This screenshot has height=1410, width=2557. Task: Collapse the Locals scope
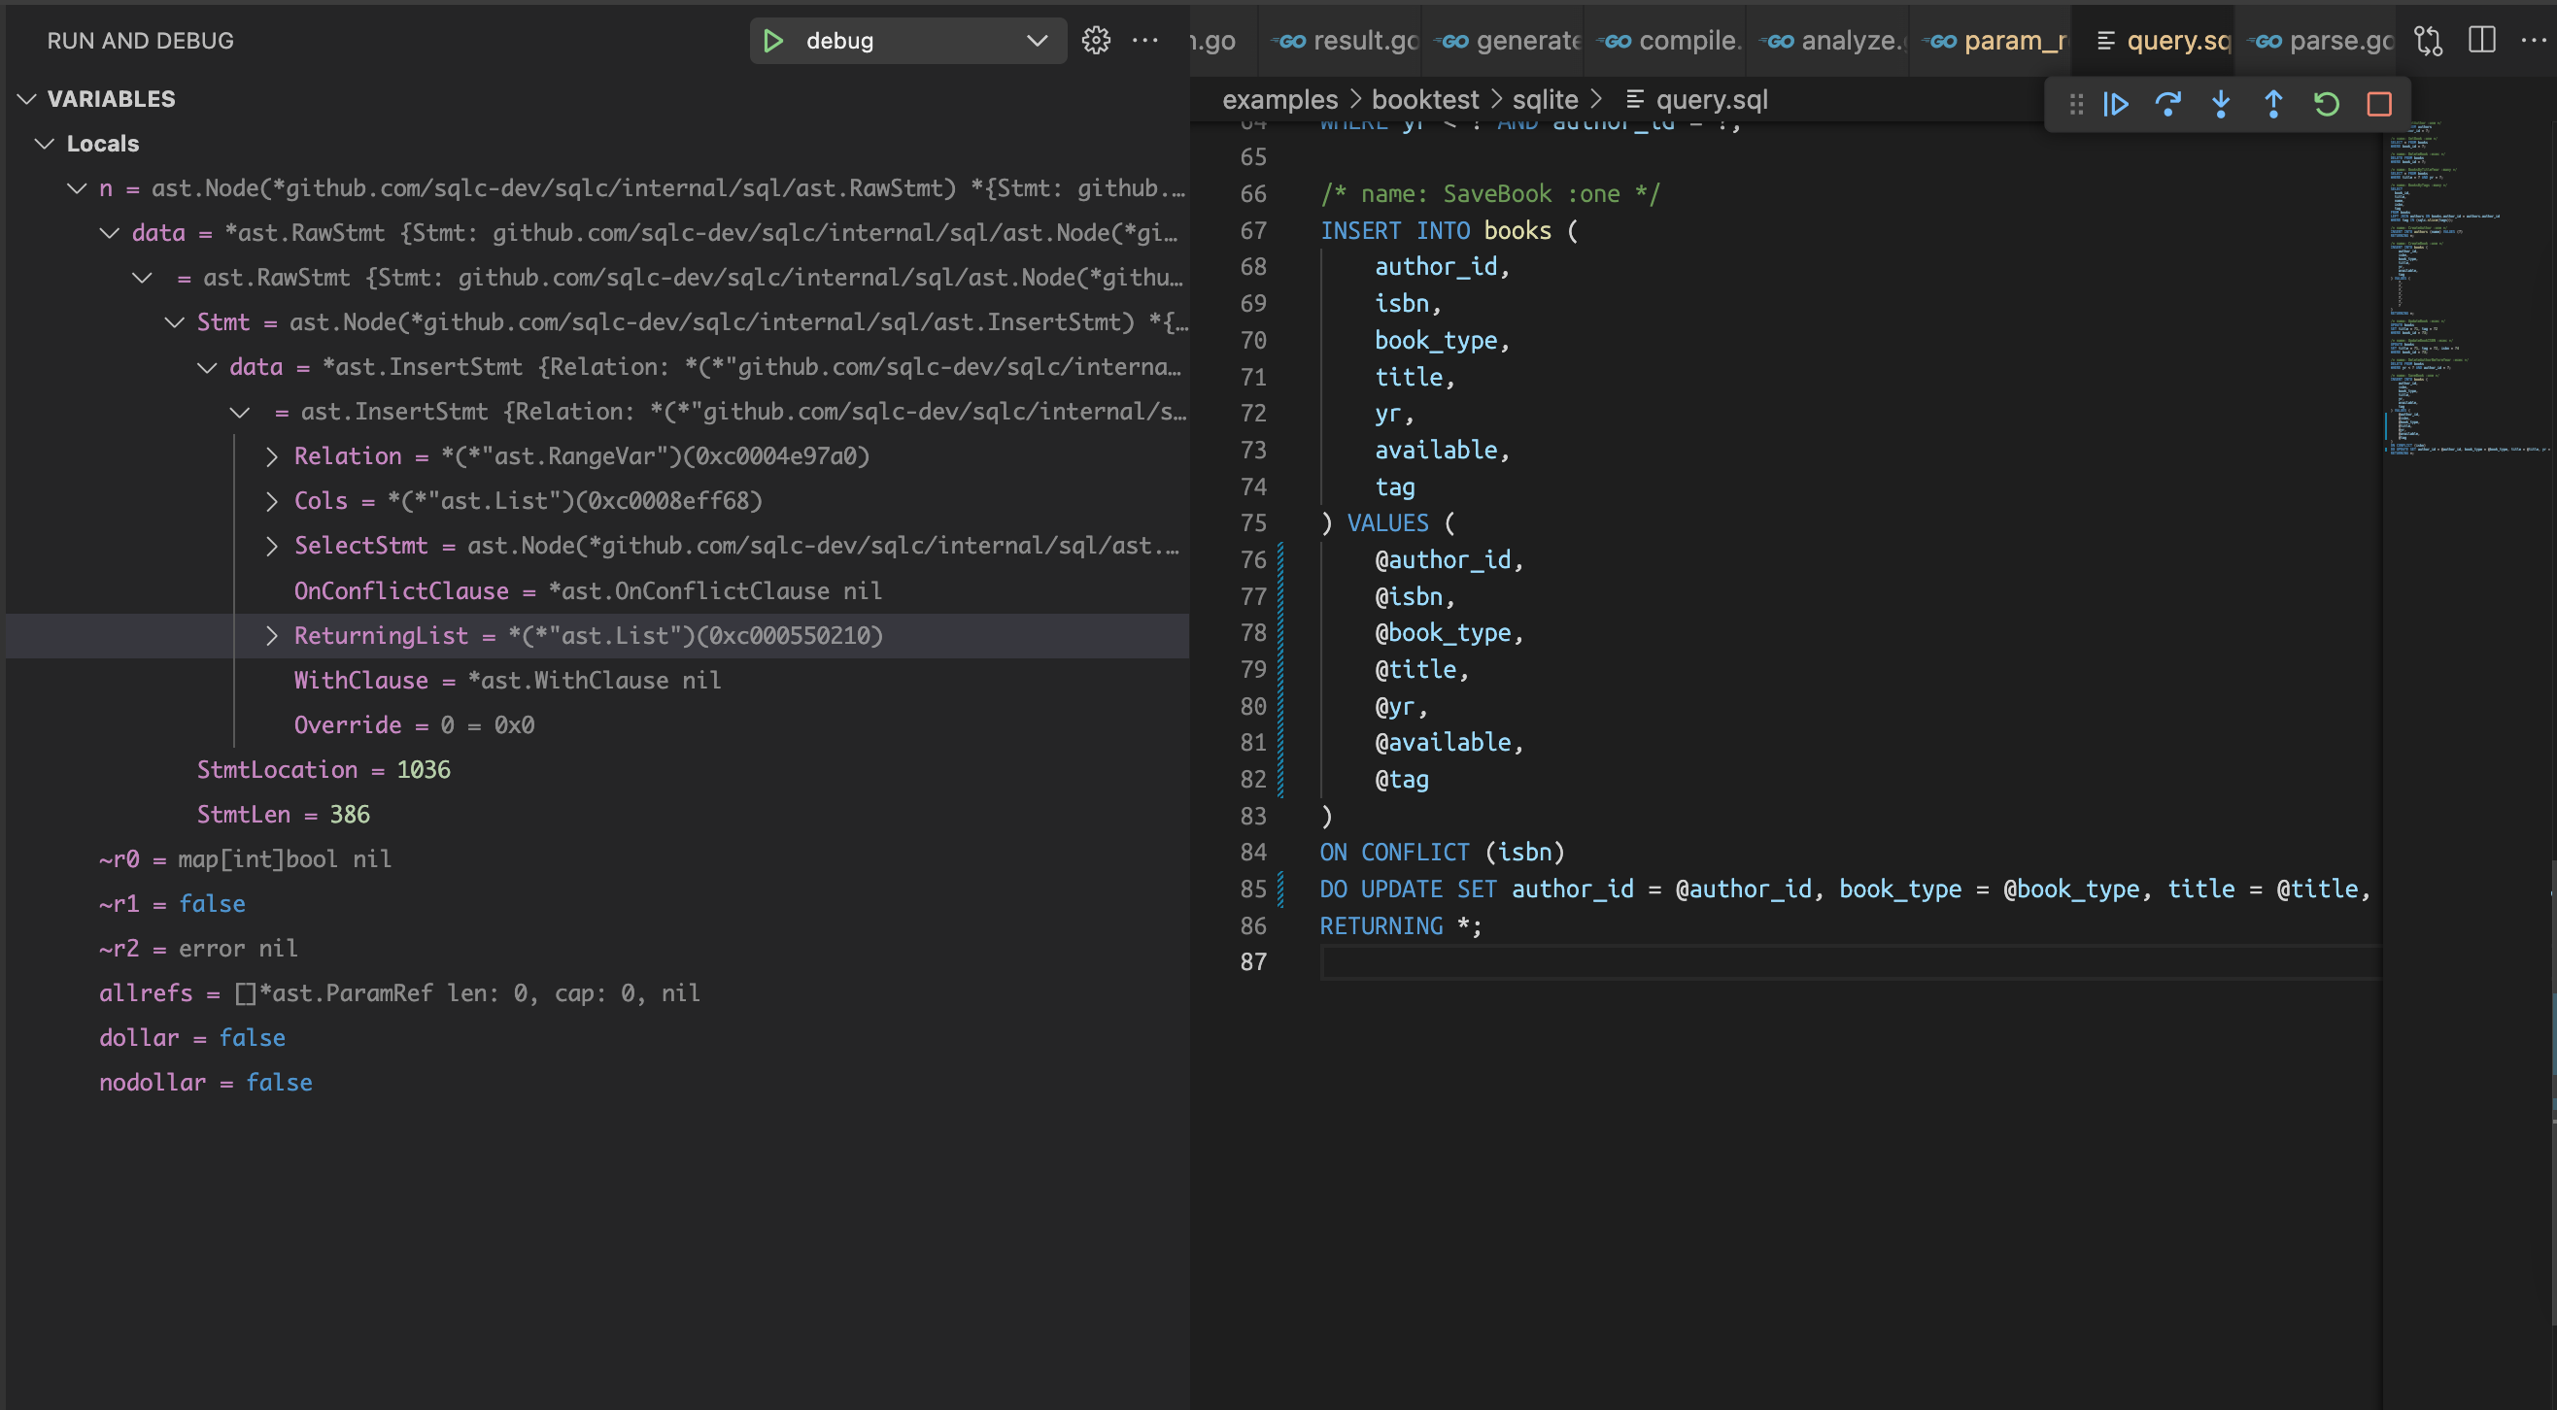(x=45, y=144)
